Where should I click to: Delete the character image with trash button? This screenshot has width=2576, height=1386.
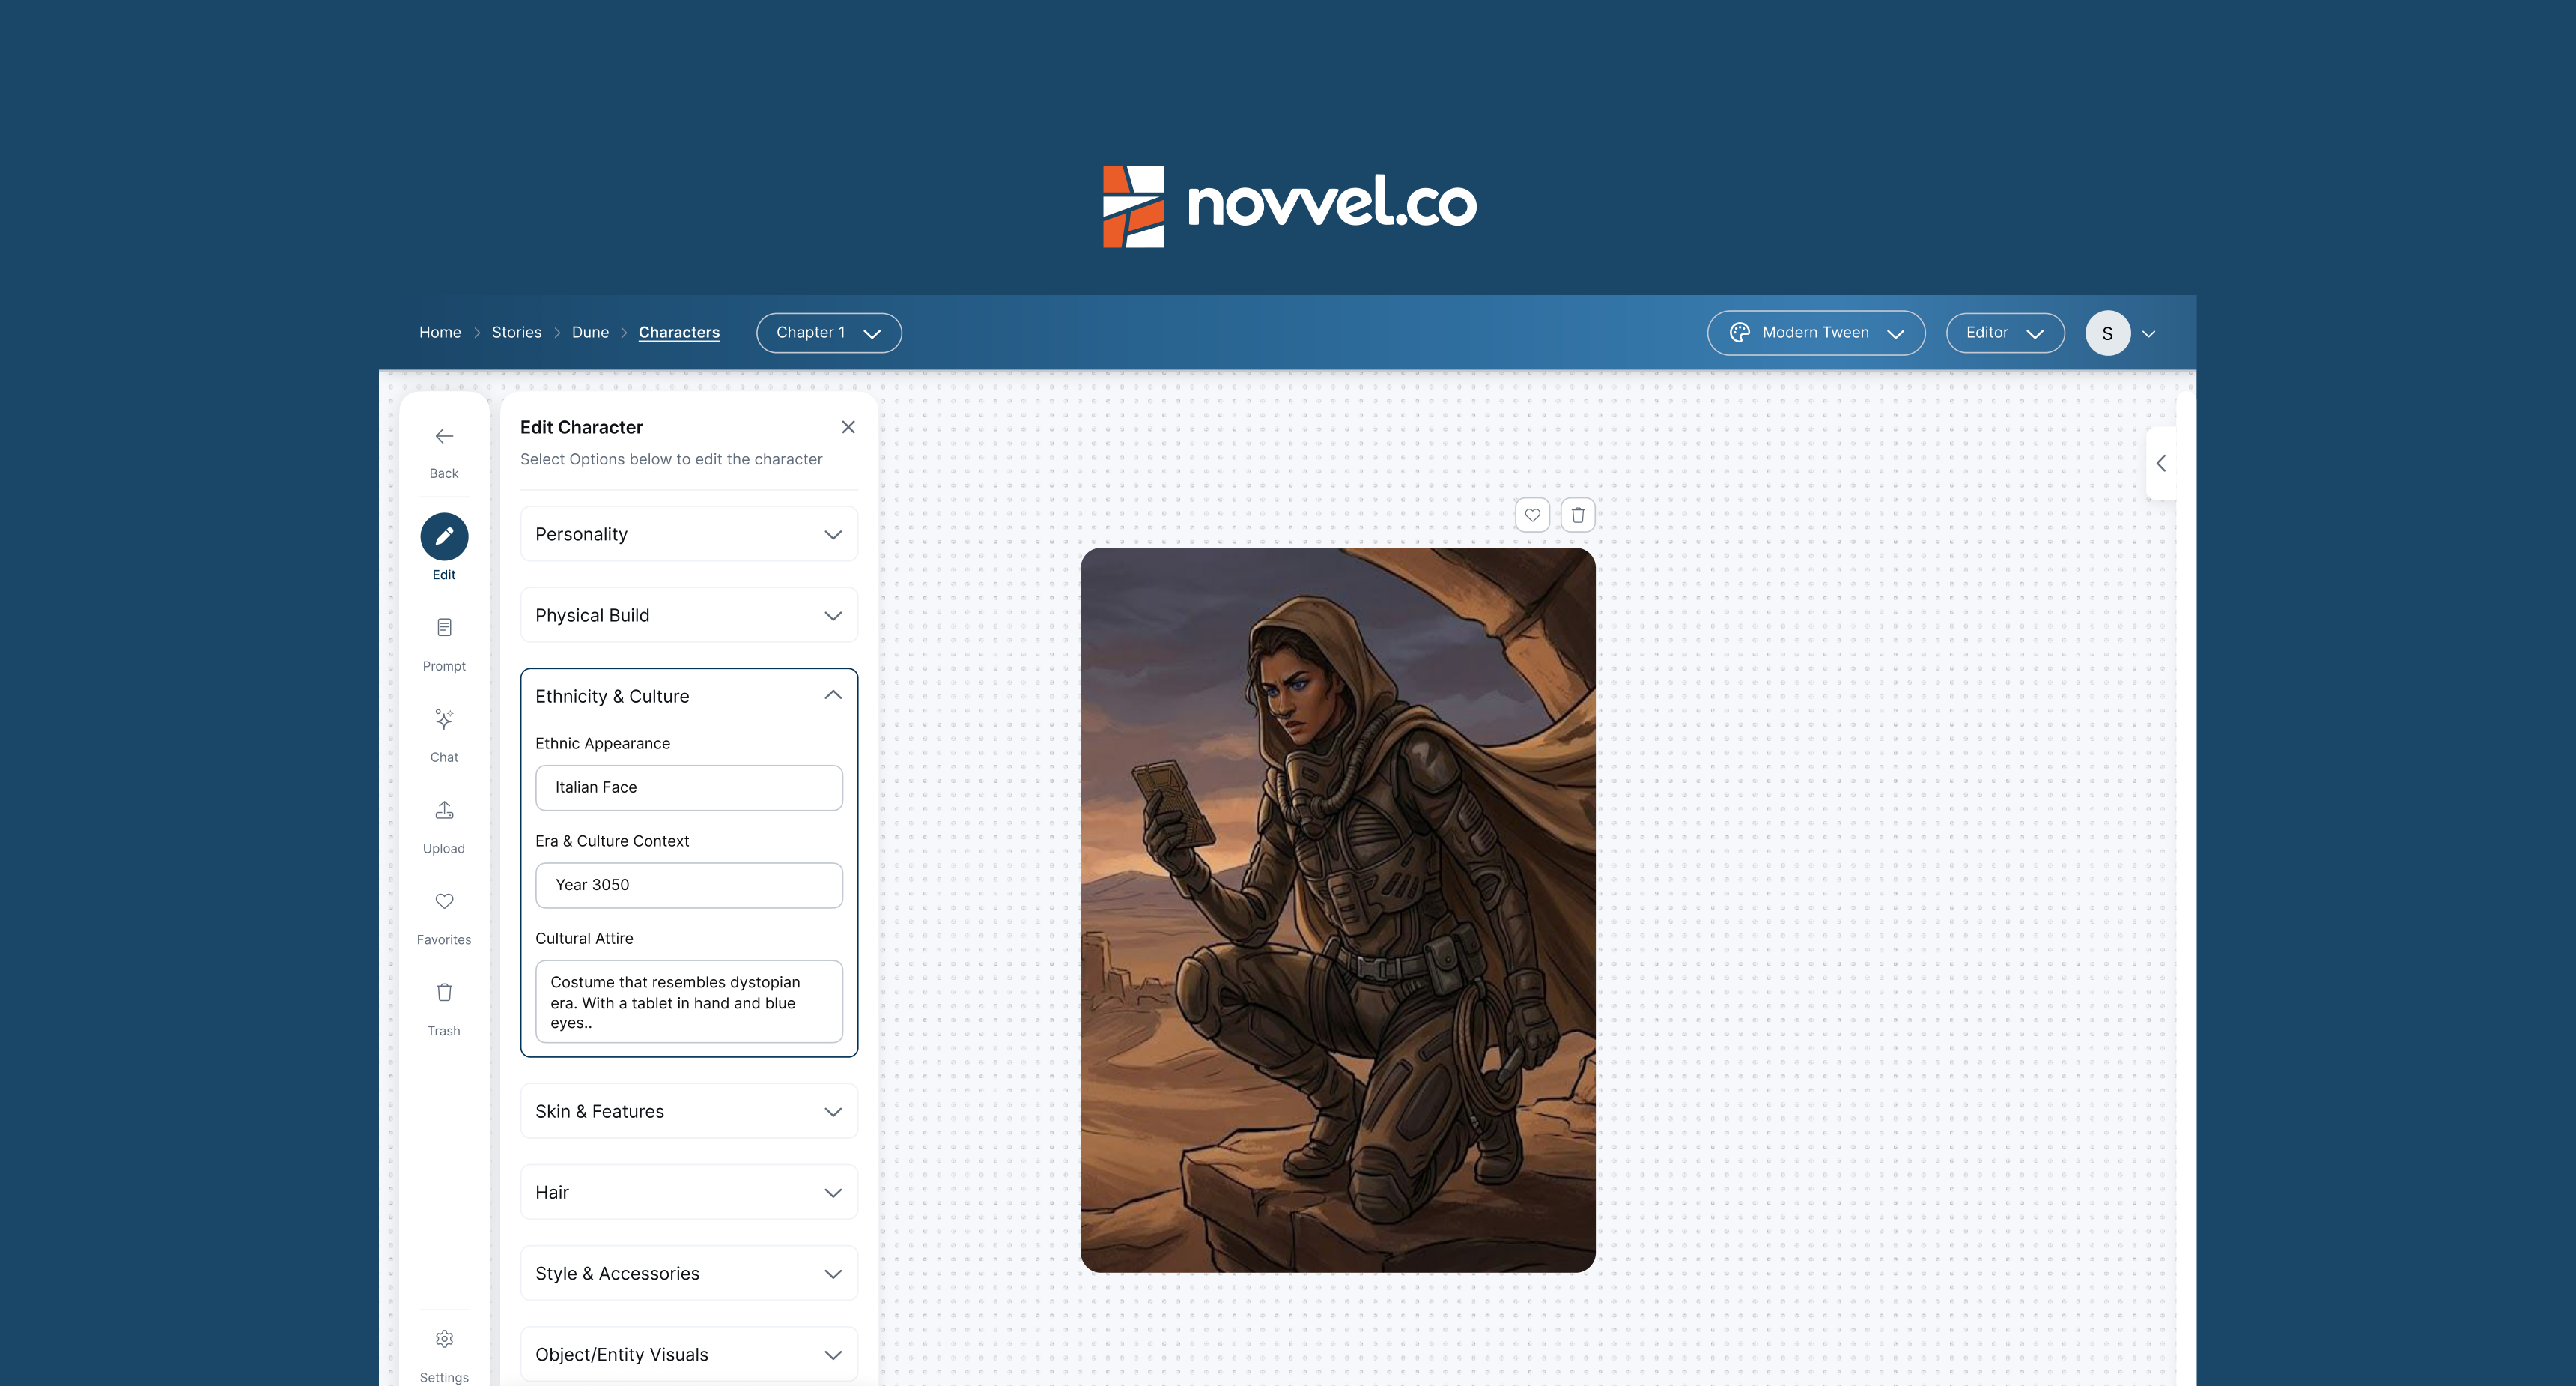(1578, 515)
